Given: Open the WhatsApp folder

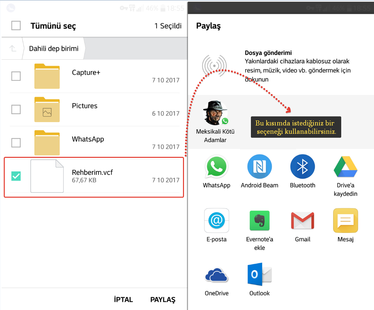Looking at the screenshot, I should click(x=88, y=139).
